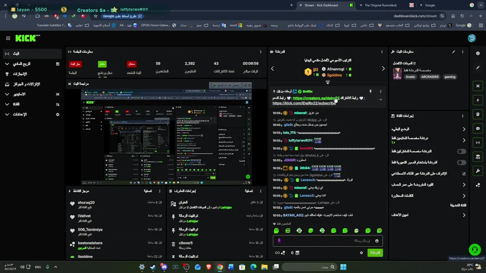This screenshot has width=486, height=273.
Task: Click the ARCRAIDER tag
Action: point(430,77)
